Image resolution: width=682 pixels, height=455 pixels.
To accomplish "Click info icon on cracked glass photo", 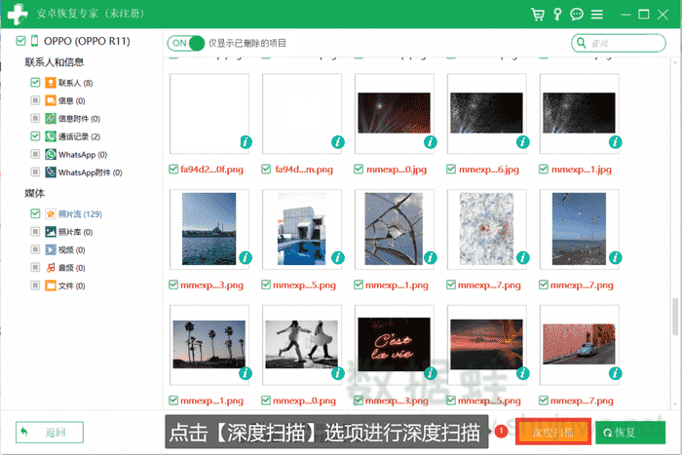I will coord(431,257).
